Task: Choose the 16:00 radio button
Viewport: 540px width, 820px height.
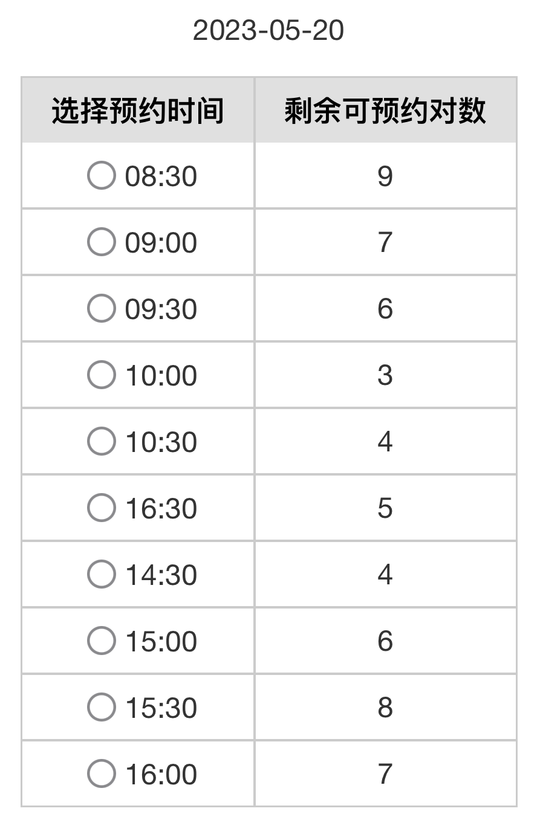Action: coord(101,774)
